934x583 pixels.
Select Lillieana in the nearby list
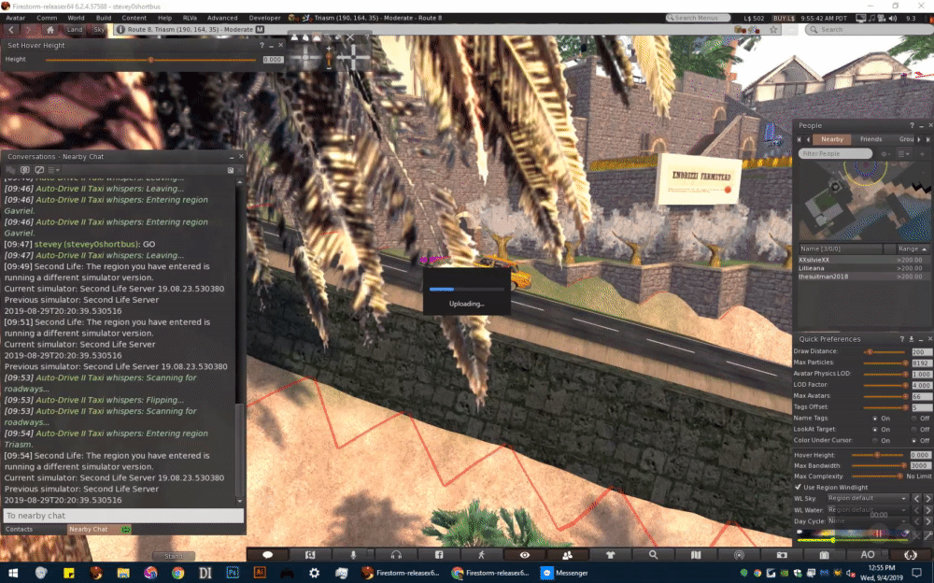(862, 268)
